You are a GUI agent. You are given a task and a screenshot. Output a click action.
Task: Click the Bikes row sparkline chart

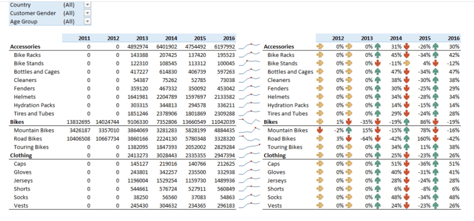tap(250, 122)
